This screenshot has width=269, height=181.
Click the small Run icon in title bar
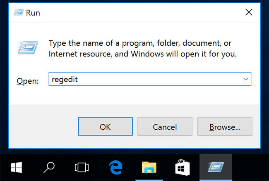click(x=18, y=12)
